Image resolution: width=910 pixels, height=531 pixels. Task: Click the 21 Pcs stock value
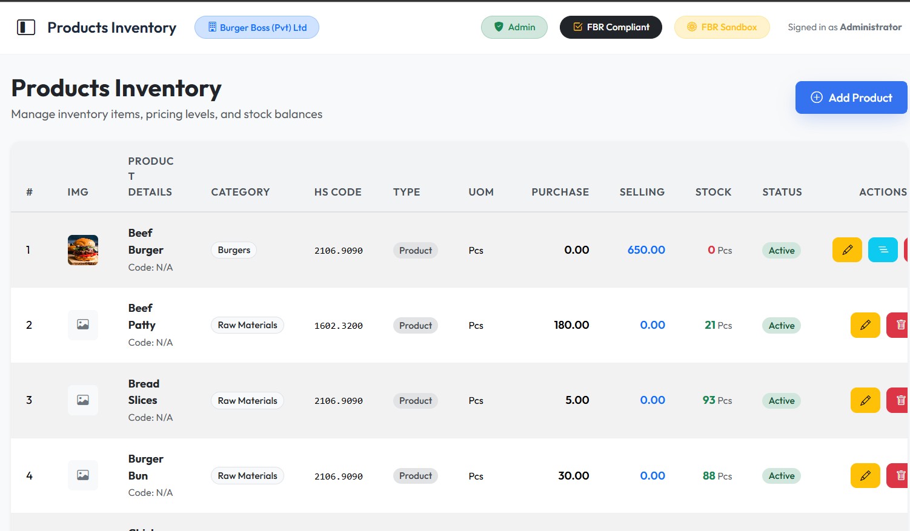click(x=719, y=325)
